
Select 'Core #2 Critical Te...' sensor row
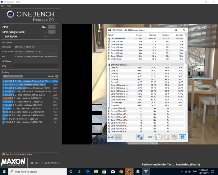coord(146,132)
